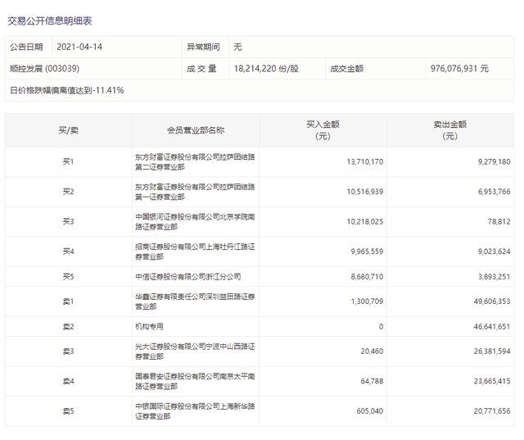
Task: Select sell amount 49,606,353
Action: [492, 302]
